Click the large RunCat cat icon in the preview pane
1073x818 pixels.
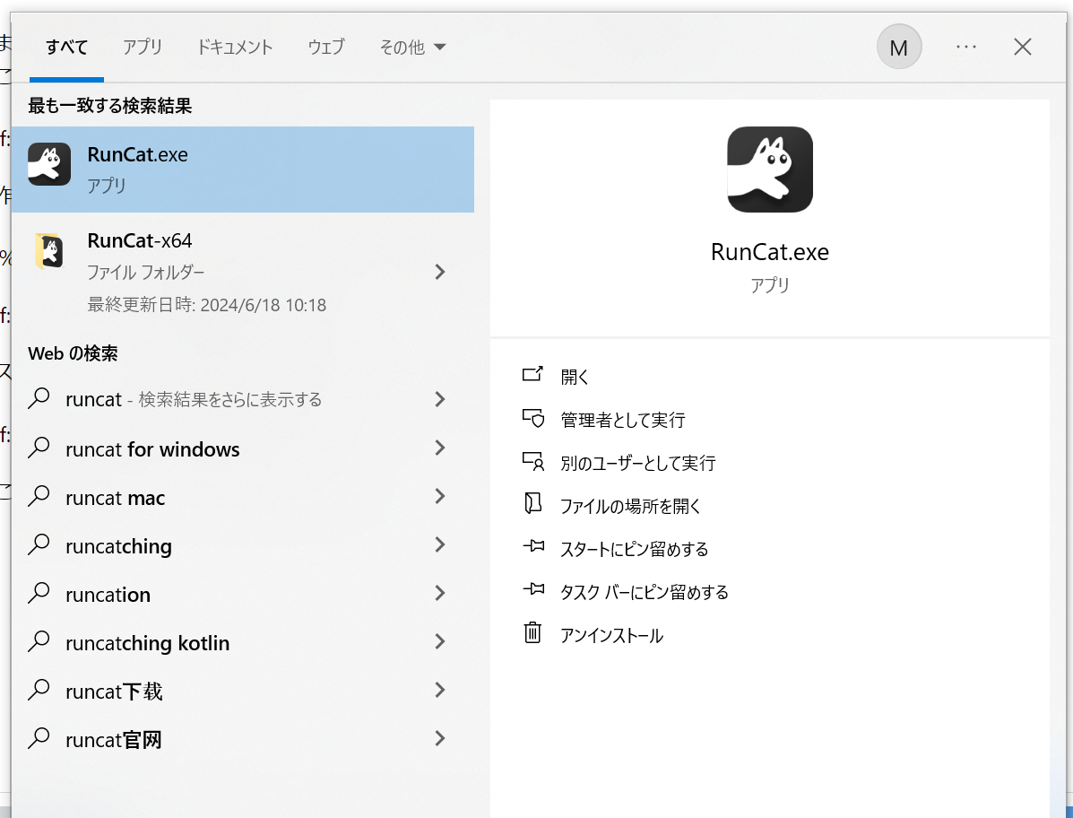click(x=770, y=170)
